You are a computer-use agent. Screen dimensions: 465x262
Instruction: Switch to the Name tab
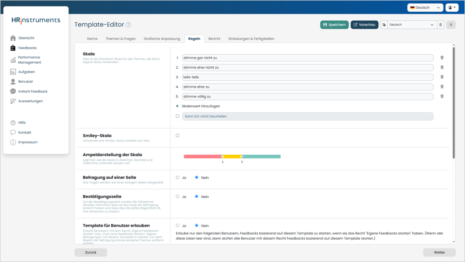tap(92, 39)
